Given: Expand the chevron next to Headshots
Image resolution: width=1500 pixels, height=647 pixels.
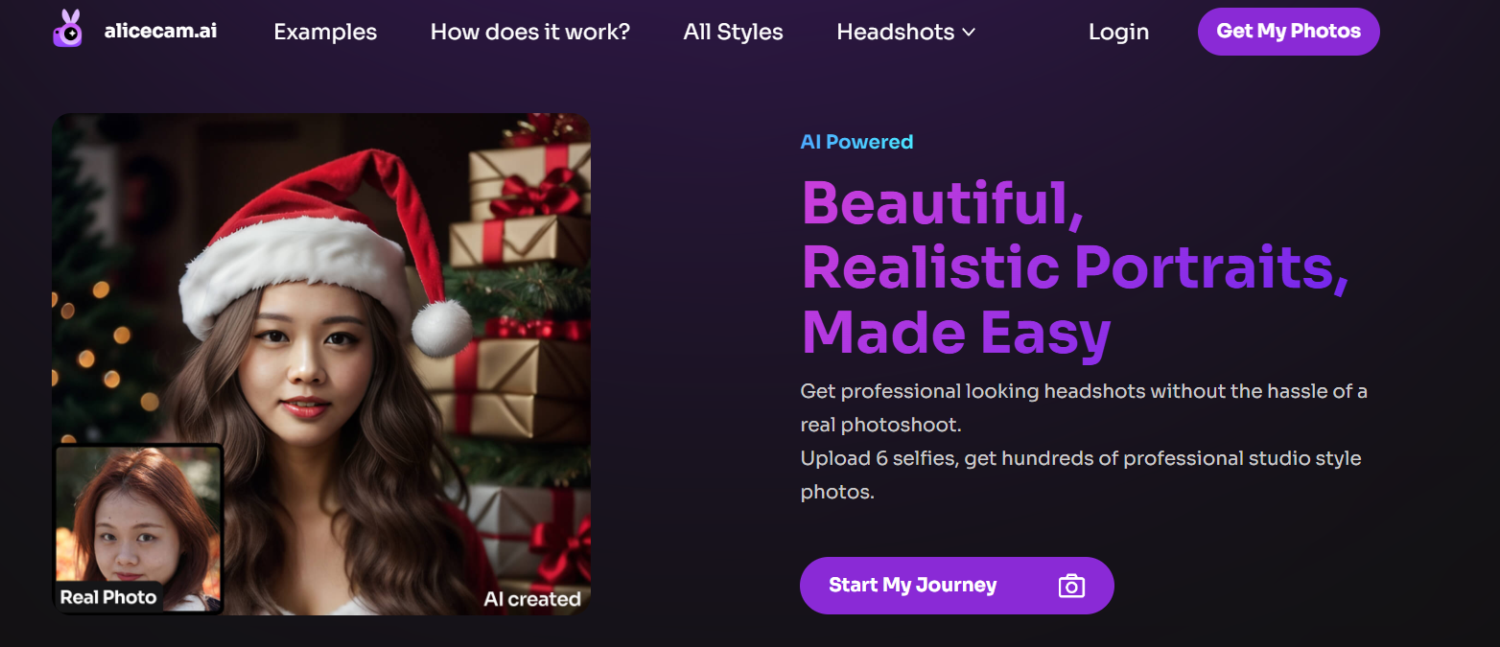Looking at the screenshot, I should tap(969, 33).
